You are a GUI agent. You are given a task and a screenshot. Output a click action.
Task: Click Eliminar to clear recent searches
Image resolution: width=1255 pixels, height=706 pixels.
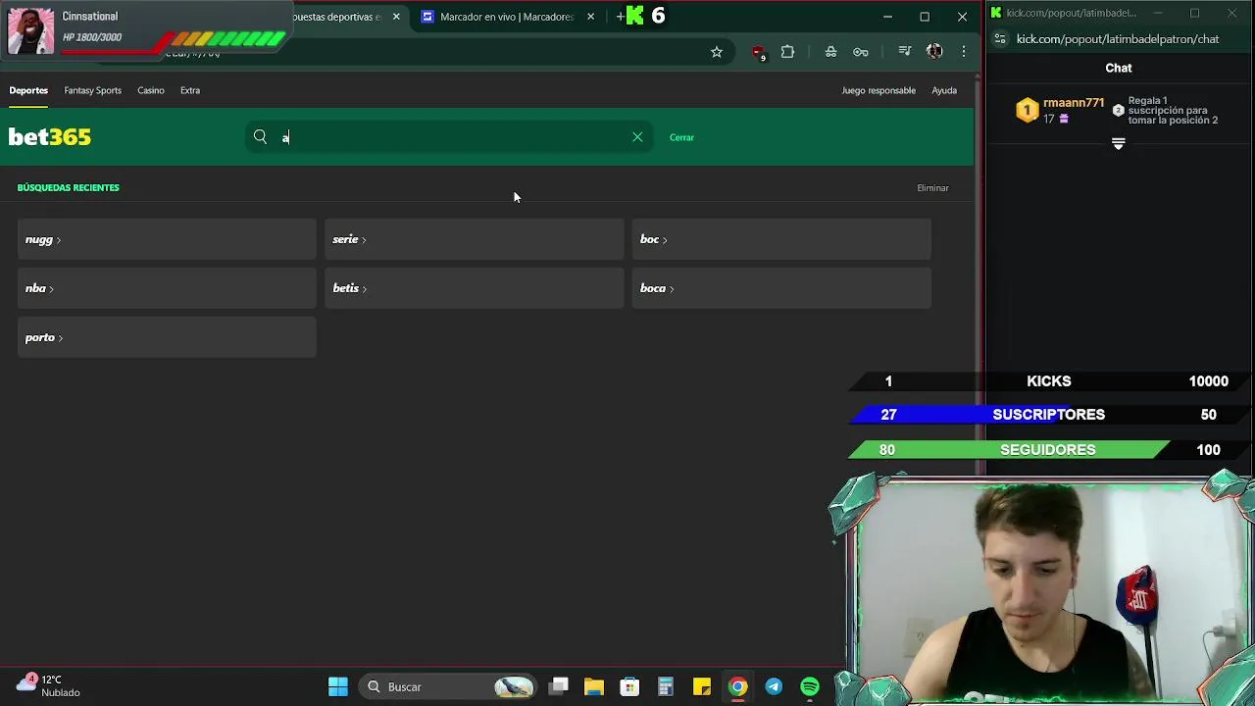[x=932, y=187]
